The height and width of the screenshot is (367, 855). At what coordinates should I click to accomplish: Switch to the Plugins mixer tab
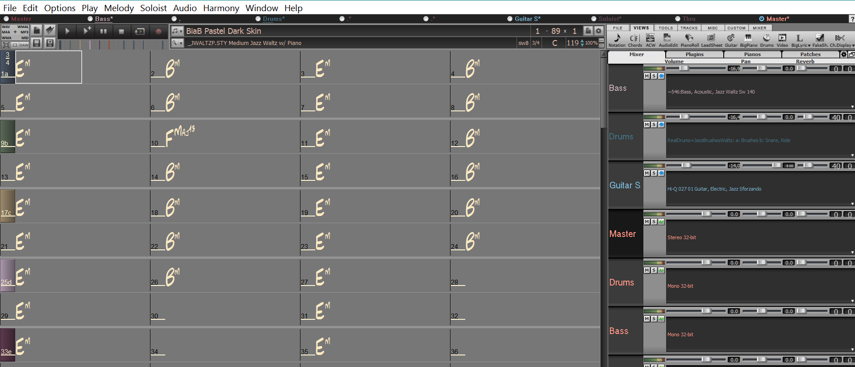click(x=694, y=54)
